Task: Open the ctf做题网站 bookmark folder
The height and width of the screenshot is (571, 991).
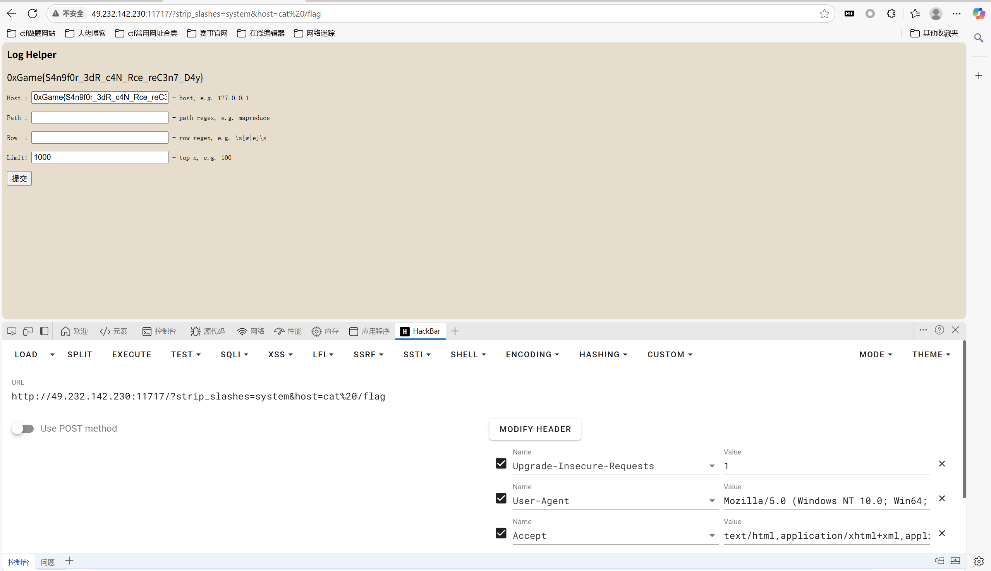Action: tap(31, 33)
